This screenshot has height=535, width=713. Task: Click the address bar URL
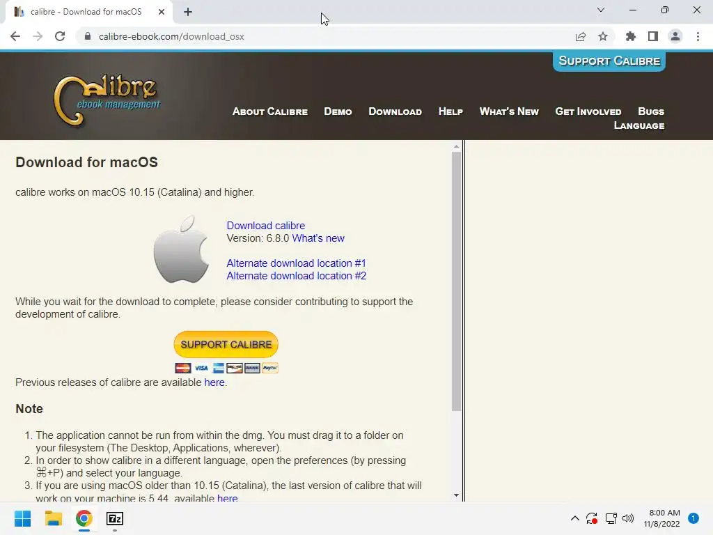[x=171, y=36]
